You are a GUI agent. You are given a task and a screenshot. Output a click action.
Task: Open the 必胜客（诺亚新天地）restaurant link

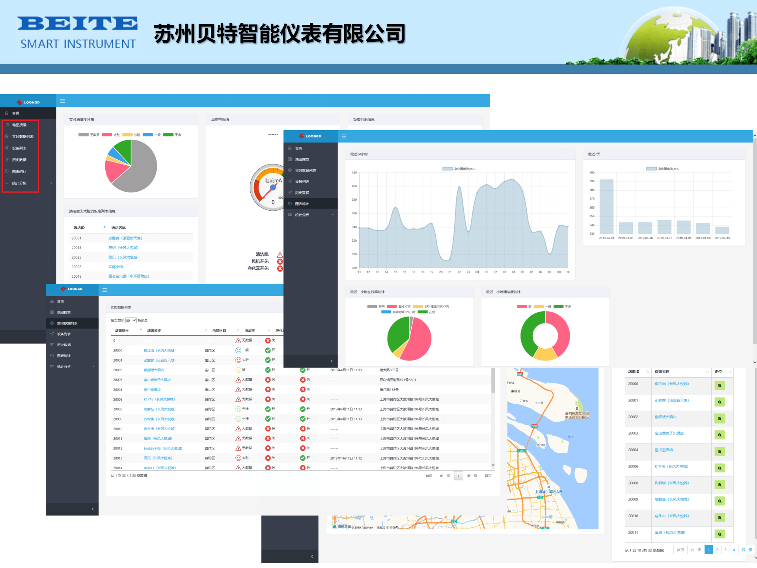(x=125, y=238)
